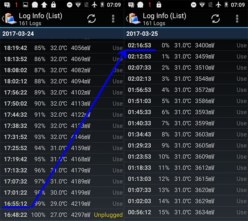Tap the refresh icon on the left screen
Viewport: 248px width, 221px height.
coord(91,19)
